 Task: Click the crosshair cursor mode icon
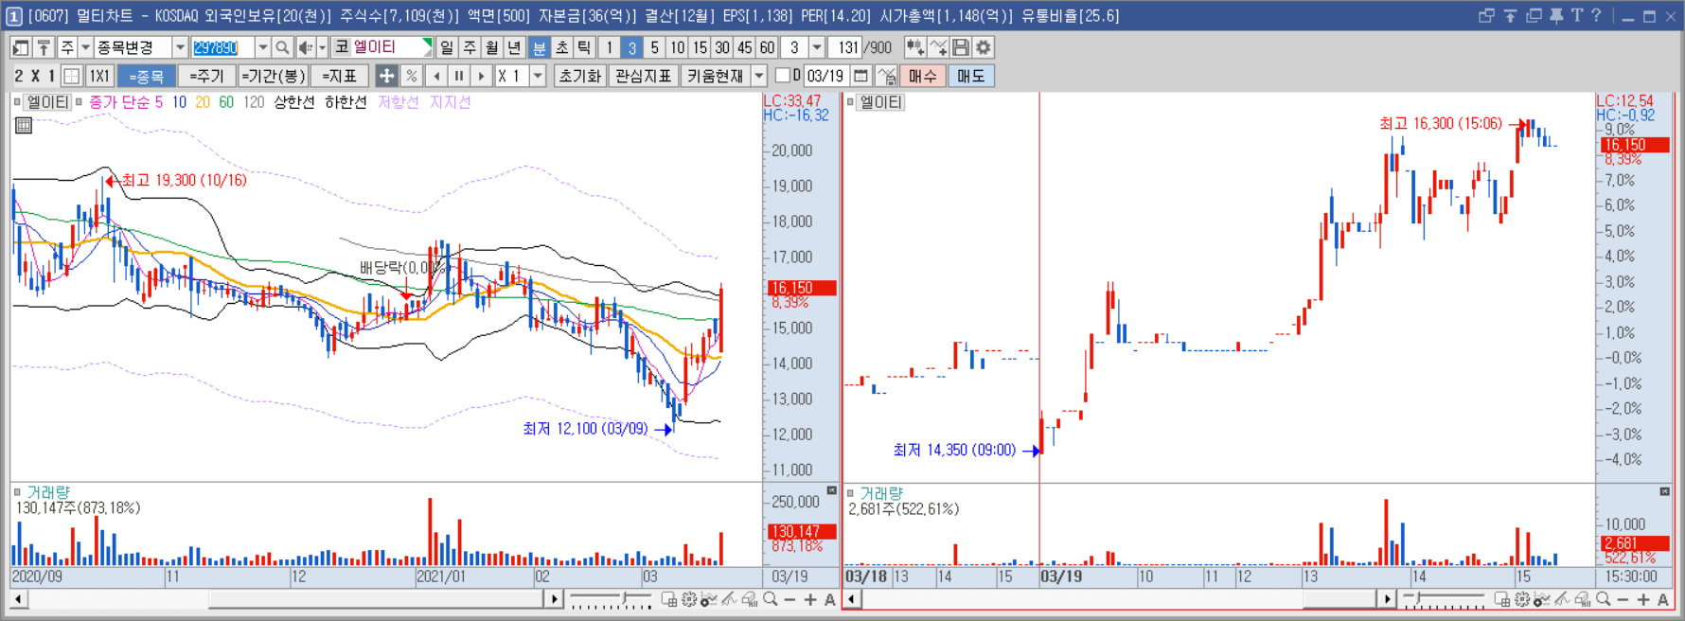386,76
